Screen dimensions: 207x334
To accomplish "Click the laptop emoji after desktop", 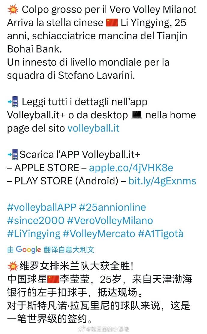I will 136,115.
